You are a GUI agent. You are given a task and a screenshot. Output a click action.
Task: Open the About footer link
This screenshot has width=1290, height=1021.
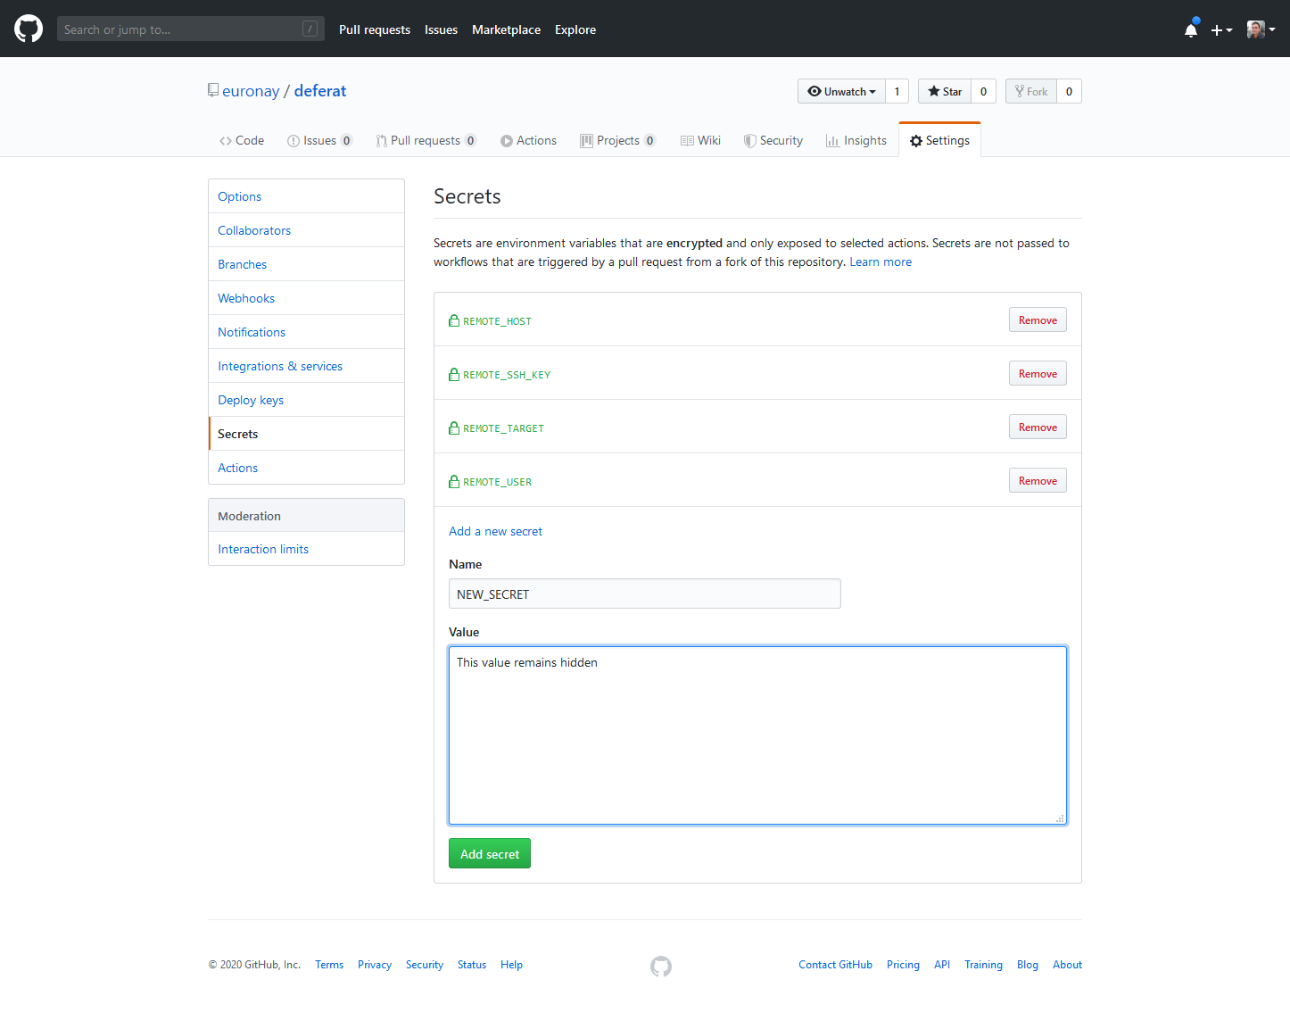(x=1067, y=965)
